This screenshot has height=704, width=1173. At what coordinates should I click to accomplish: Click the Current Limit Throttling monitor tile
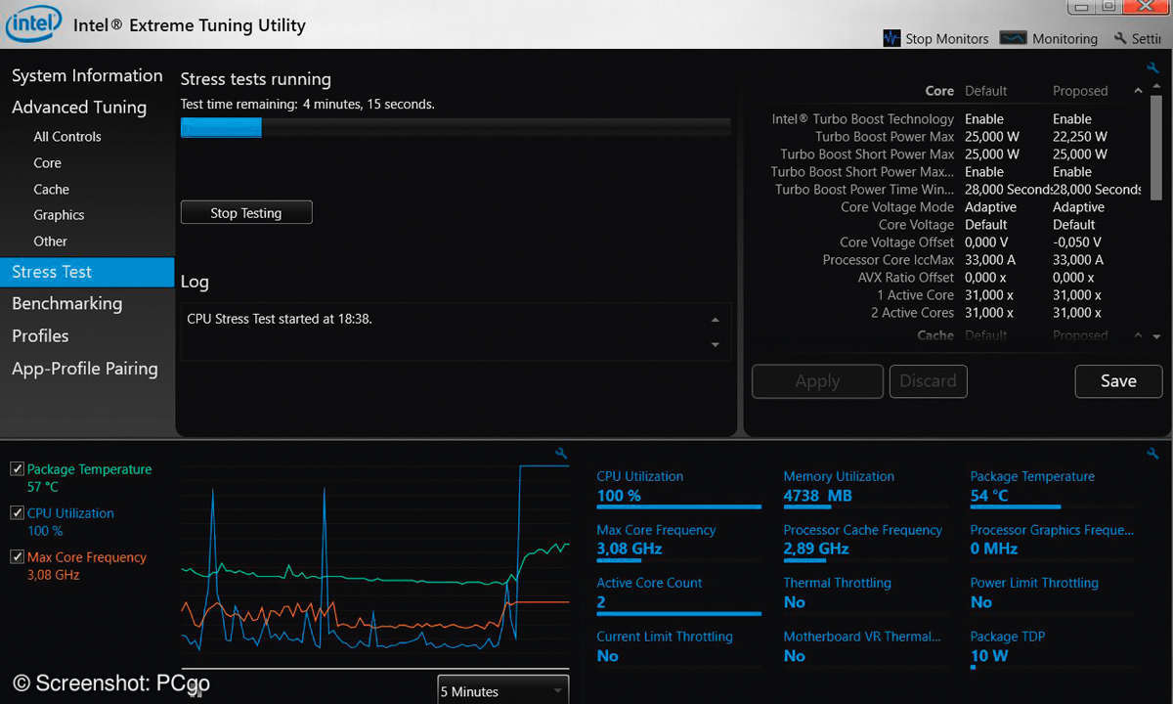(x=678, y=646)
